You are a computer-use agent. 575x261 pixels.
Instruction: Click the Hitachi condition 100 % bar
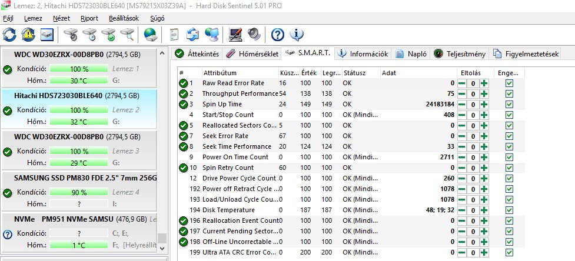(x=79, y=110)
